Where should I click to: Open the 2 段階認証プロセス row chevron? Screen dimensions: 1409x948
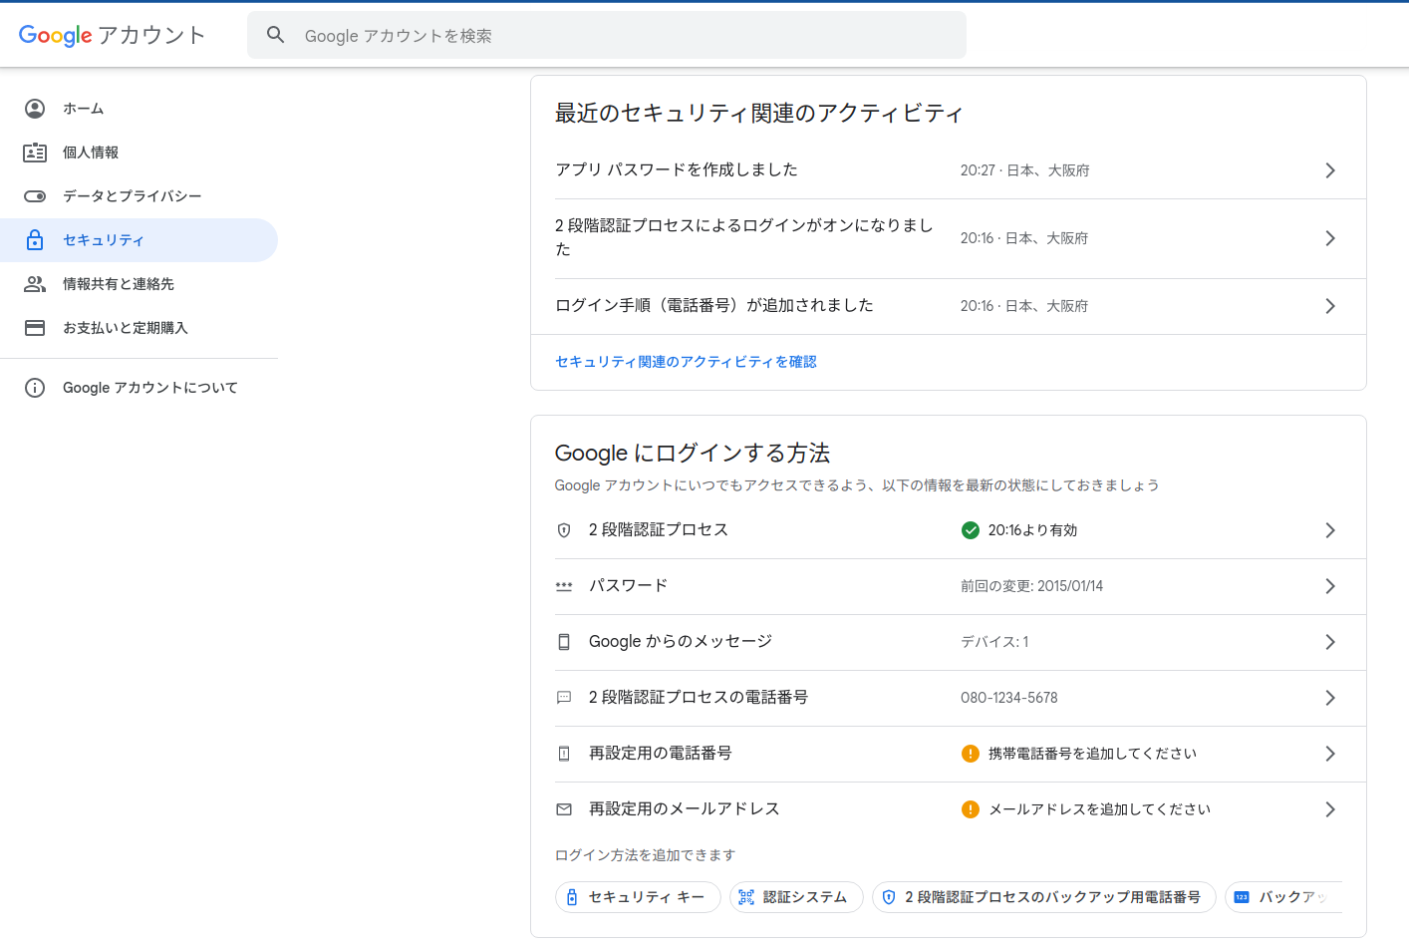tap(1329, 530)
